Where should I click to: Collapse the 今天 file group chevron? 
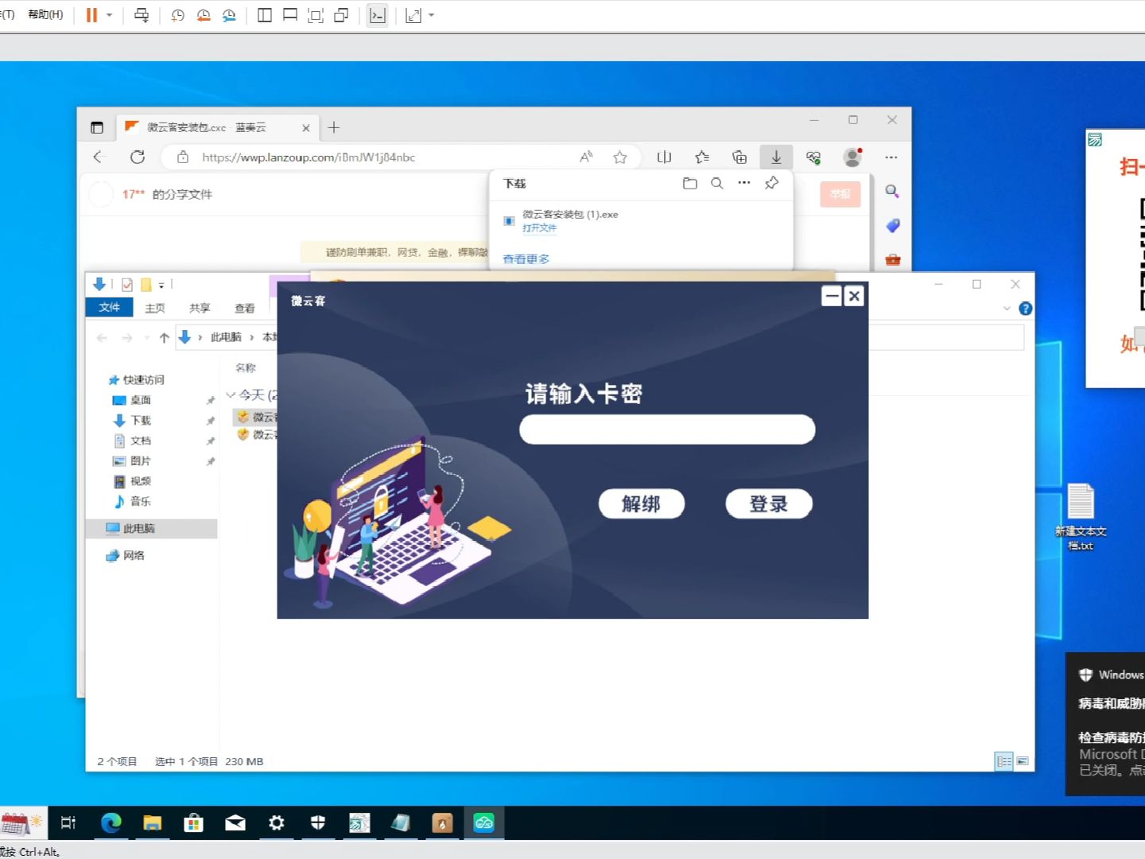(231, 395)
